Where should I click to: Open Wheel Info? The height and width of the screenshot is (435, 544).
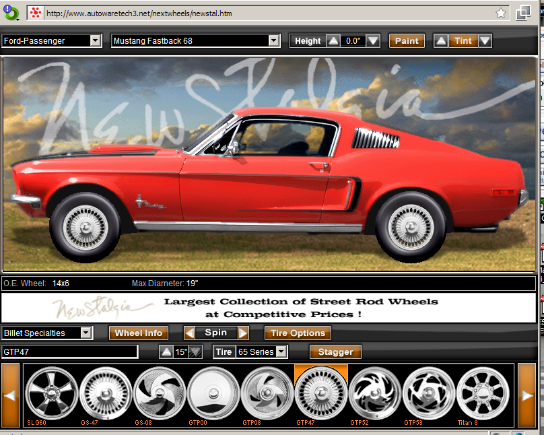(x=138, y=333)
